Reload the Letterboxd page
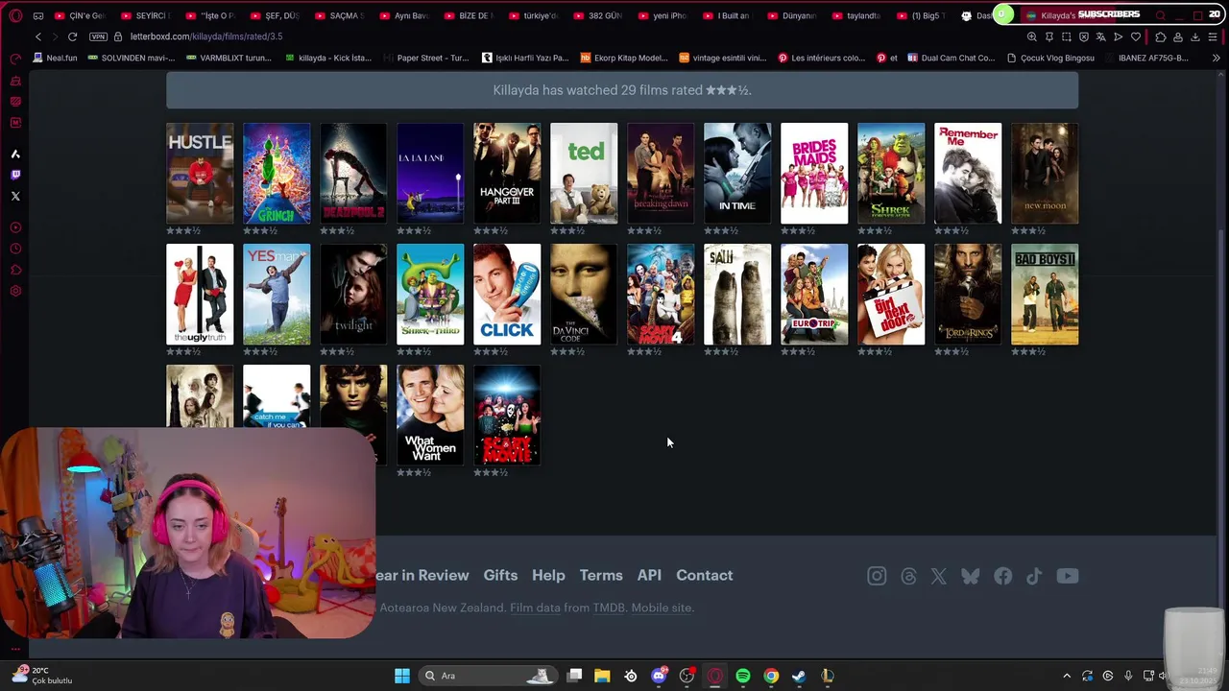1229x691 pixels. pos(72,36)
